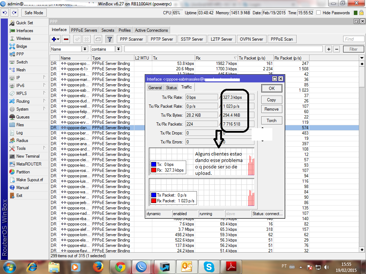Click the OVPN Server button
The width and height of the screenshot is (366, 274).
tap(251, 39)
